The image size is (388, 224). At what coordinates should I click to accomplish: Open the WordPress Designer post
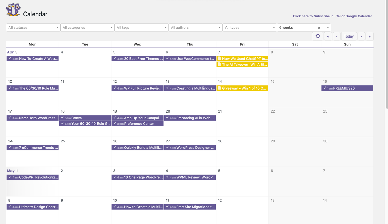pos(190,147)
